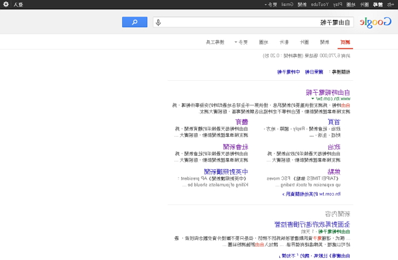This screenshot has width=398, height=260.
Task: Open 新聞 in the black top bar
Action: (x=302, y=5)
